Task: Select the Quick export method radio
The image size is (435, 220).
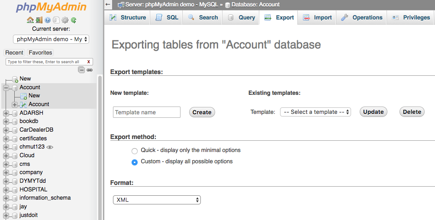Action: click(x=135, y=151)
